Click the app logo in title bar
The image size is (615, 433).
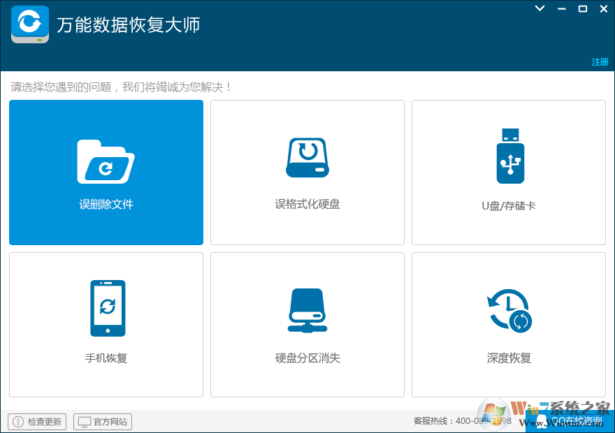pos(30,24)
